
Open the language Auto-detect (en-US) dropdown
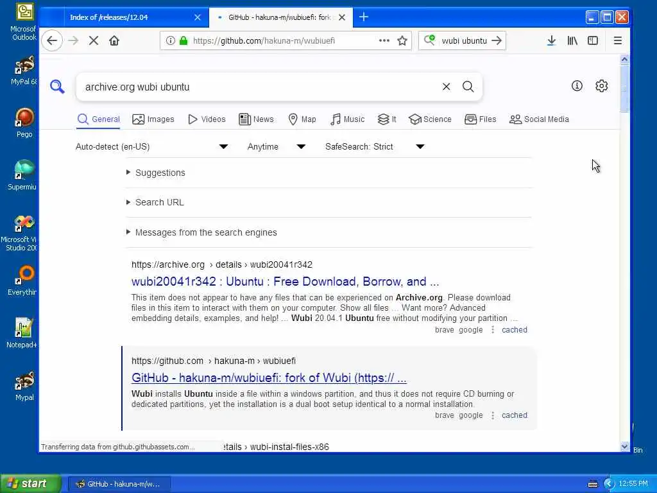(x=151, y=147)
